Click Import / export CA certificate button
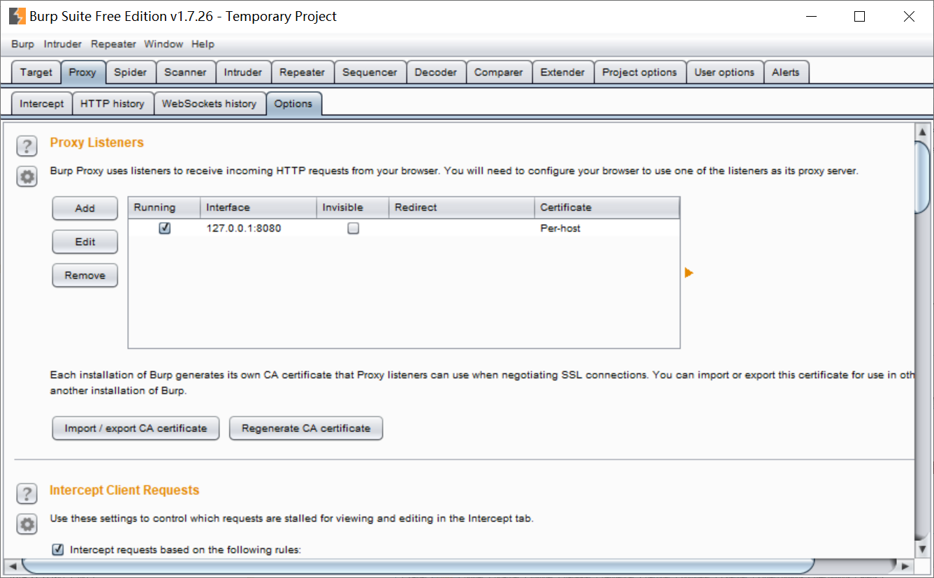Image resolution: width=934 pixels, height=578 pixels. click(136, 428)
